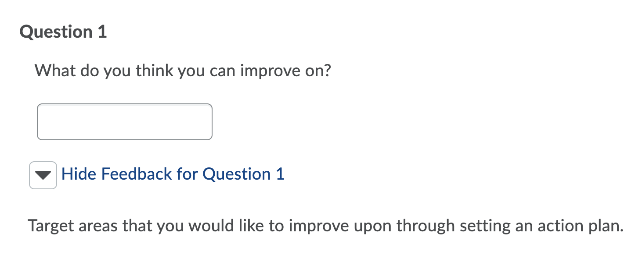Click the word "Question" in the bold heading
The height and width of the screenshot is (255, 635).
coord(56,32)
